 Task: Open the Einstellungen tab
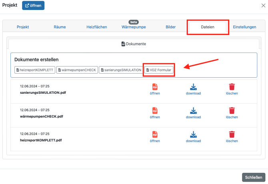tap(244, 27)
